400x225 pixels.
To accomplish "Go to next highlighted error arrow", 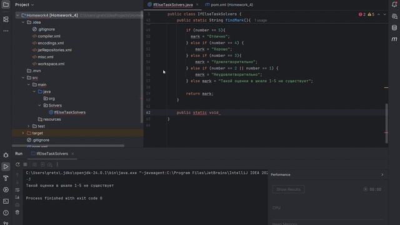I will click(x=385, y=14).
